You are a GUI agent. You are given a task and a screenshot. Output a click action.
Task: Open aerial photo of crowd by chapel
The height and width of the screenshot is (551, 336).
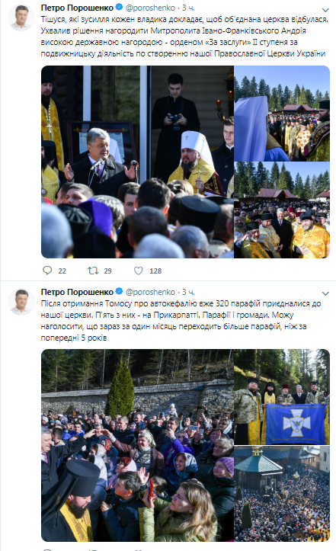tap(282, 494)
